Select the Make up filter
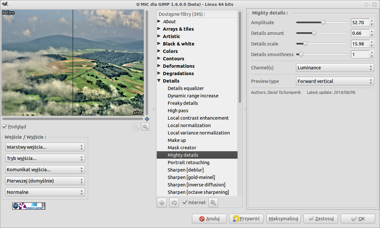Viewport: 380px width, 228px height. click(x=177, y=140)
